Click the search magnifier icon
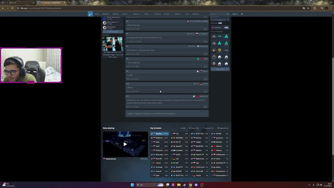 point(228,14)
